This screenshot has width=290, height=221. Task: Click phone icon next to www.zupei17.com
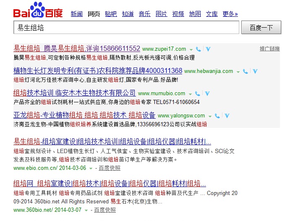[x=198, y=49]
